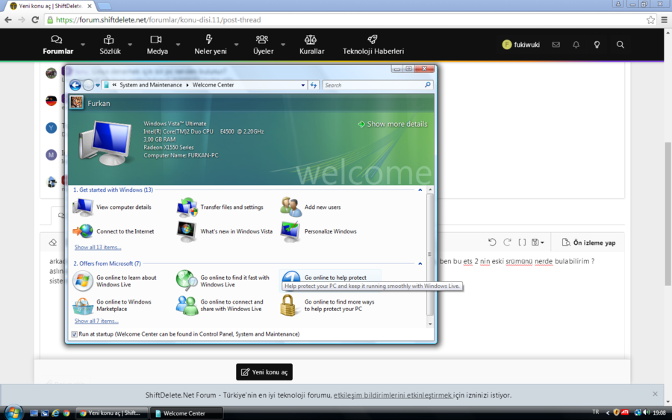Click Show all 13 items link
The image size is (672, 420).
pos(98,248)
